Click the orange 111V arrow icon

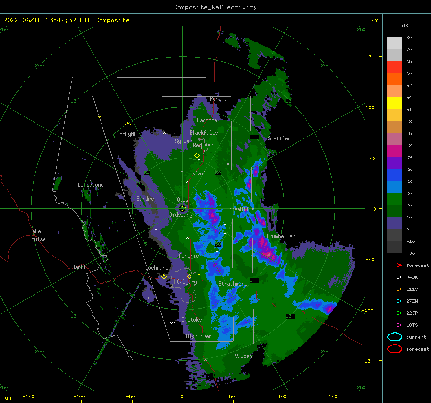(x=395, y=289)
